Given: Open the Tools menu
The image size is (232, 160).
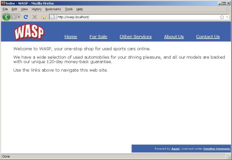Looking at the screenshot, I should click(69, 9).
